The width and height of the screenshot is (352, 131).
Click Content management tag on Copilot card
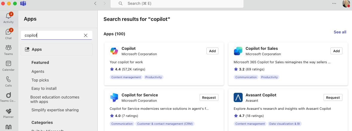(x=126, y=77)
